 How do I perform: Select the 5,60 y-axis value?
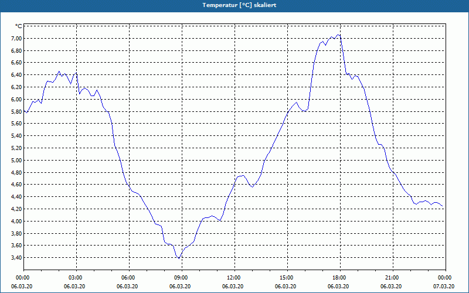[x=17, y=124]
